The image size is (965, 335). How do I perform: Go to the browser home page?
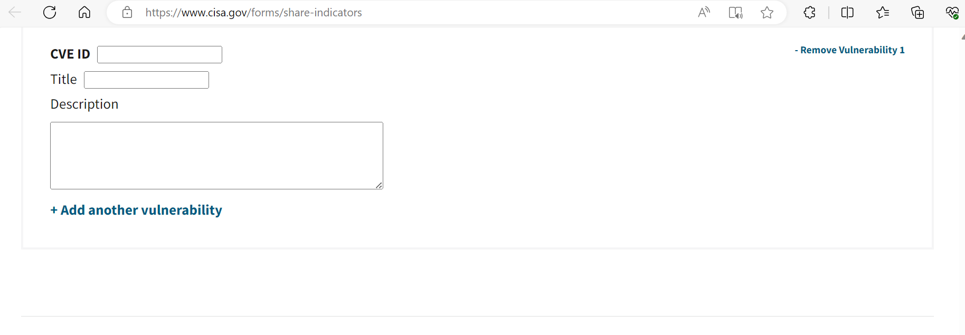pos(84,13)
